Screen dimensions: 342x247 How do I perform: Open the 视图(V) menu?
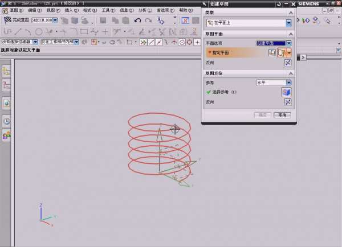point(54,10)
